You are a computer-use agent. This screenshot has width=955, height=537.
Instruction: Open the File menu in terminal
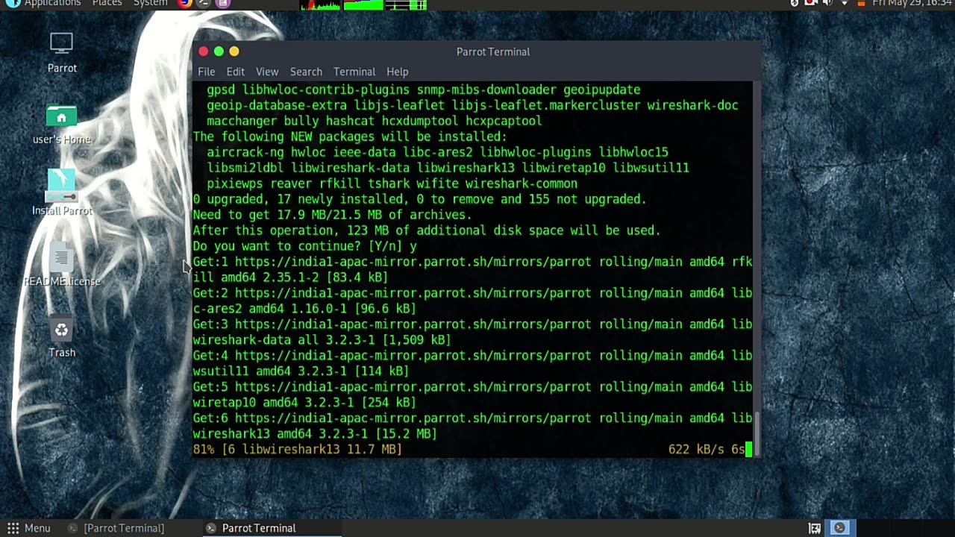[206, 72]
